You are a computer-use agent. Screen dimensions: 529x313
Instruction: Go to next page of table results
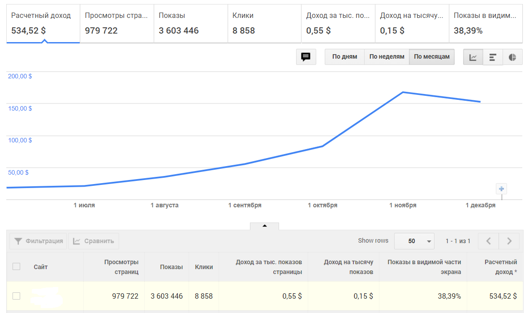[509, 241]
